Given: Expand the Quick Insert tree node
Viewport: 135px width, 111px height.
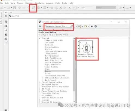Looking at the screenshot, I should pos(43,80).
